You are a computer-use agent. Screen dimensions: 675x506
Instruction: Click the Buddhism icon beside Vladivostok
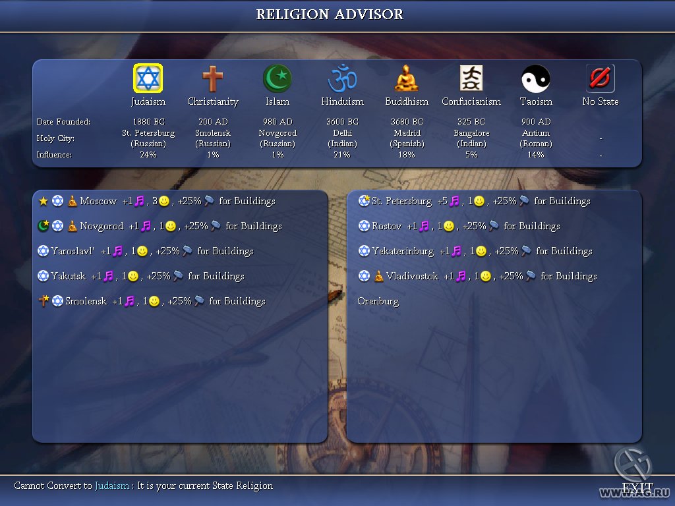378,276
